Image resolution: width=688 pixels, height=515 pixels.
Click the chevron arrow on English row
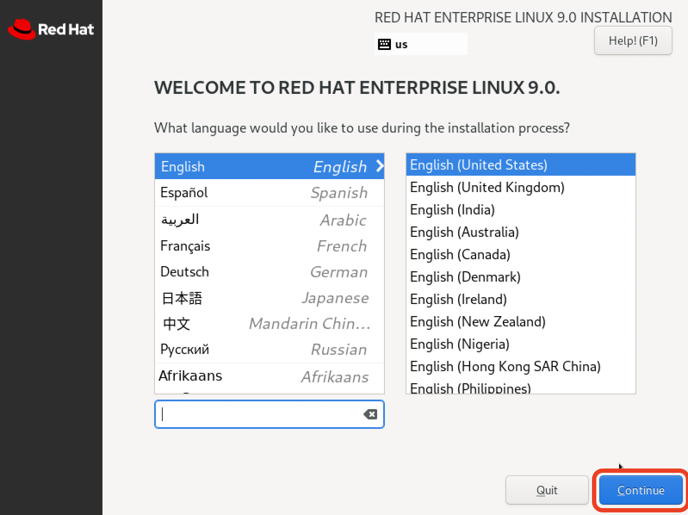click(x=379, y=166)
